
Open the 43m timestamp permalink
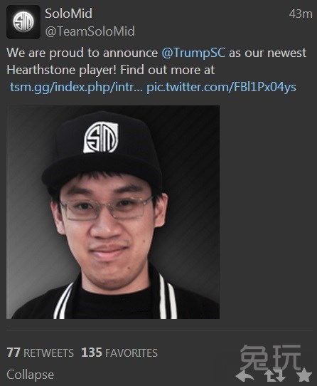pyautogui.click(x=301, y=14)
